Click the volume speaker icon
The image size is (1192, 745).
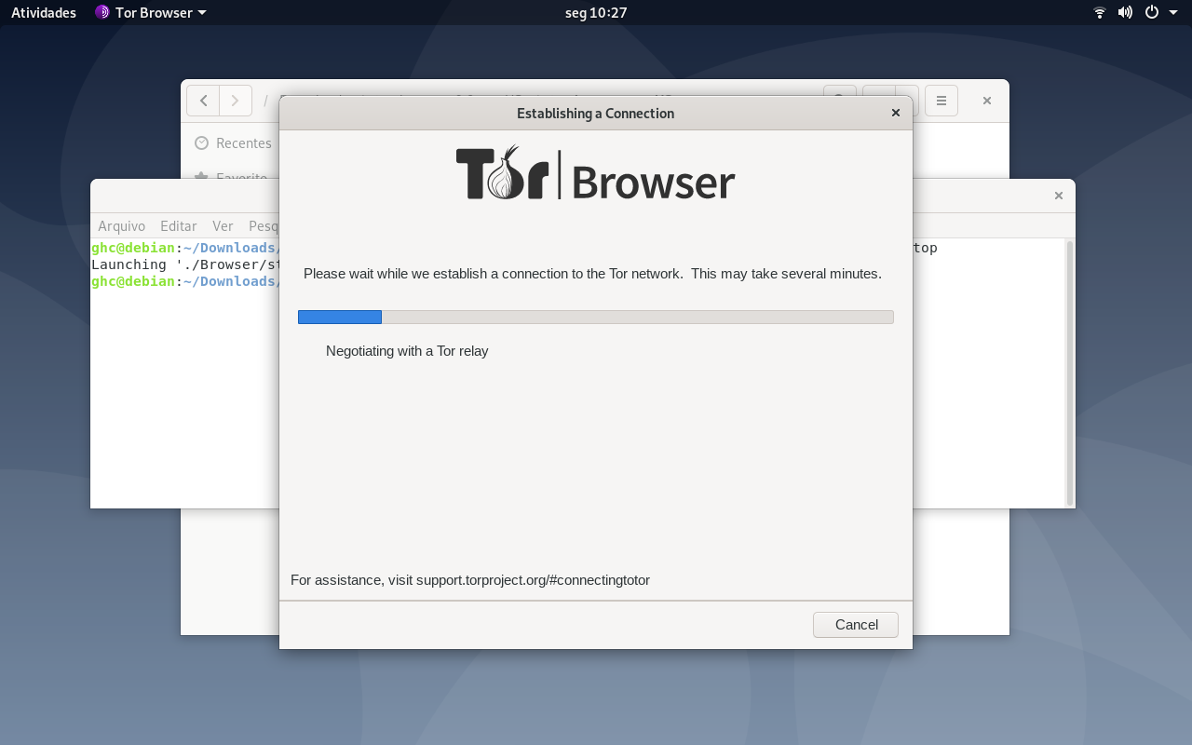(x=1125, y=12)
